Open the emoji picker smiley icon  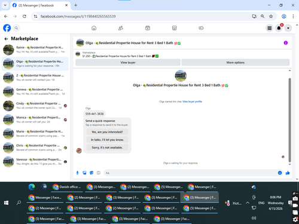280,173
